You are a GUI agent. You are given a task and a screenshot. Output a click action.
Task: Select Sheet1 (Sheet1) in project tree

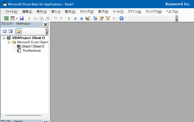point(33,46)
